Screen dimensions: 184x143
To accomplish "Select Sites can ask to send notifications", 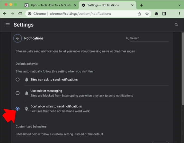I will (18, 80).
